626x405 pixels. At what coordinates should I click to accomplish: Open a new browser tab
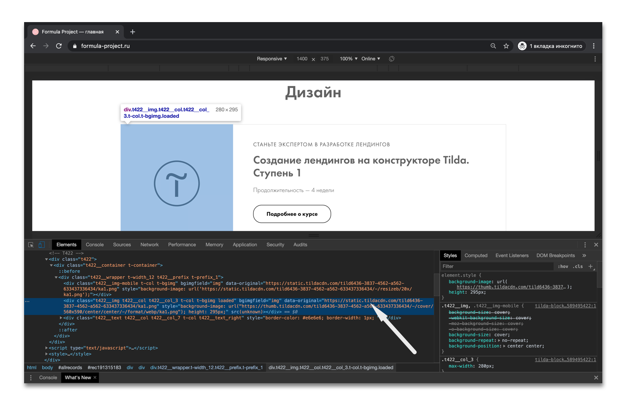pyautogui.click(x=133, y=32)
